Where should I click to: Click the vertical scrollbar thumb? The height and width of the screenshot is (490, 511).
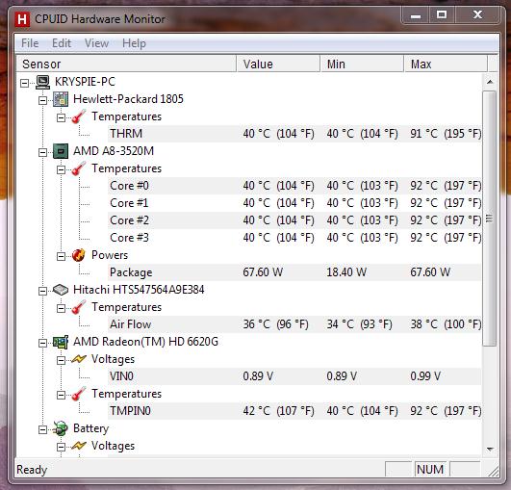(490, 219)
